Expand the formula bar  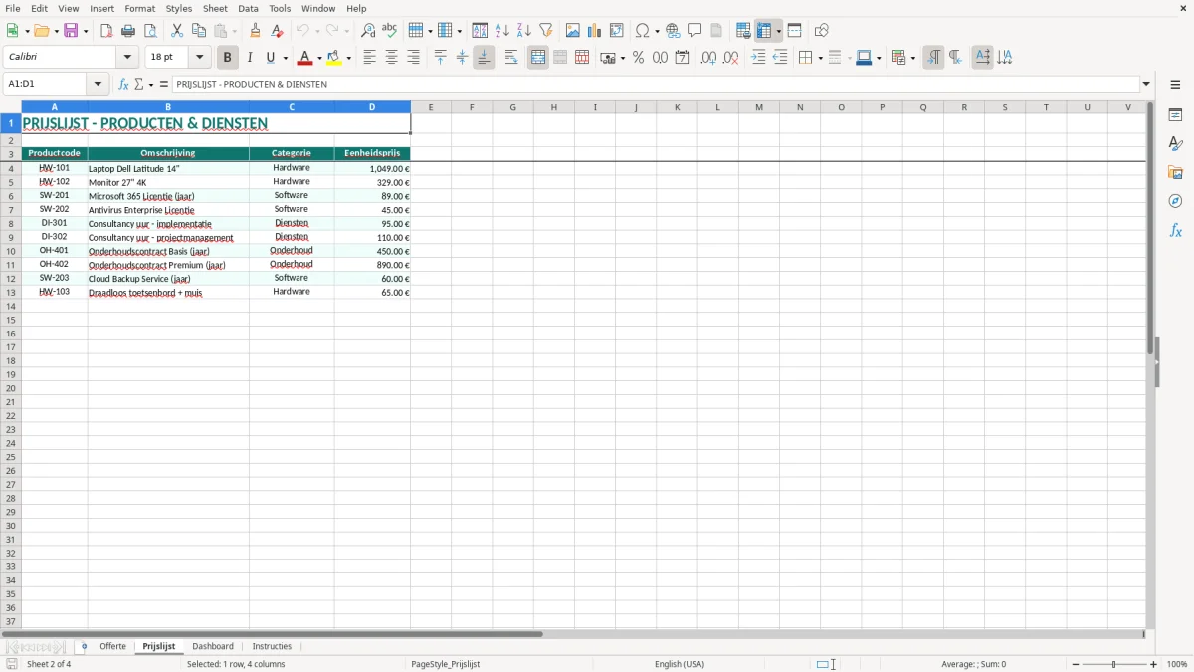tap(1146, 84)
